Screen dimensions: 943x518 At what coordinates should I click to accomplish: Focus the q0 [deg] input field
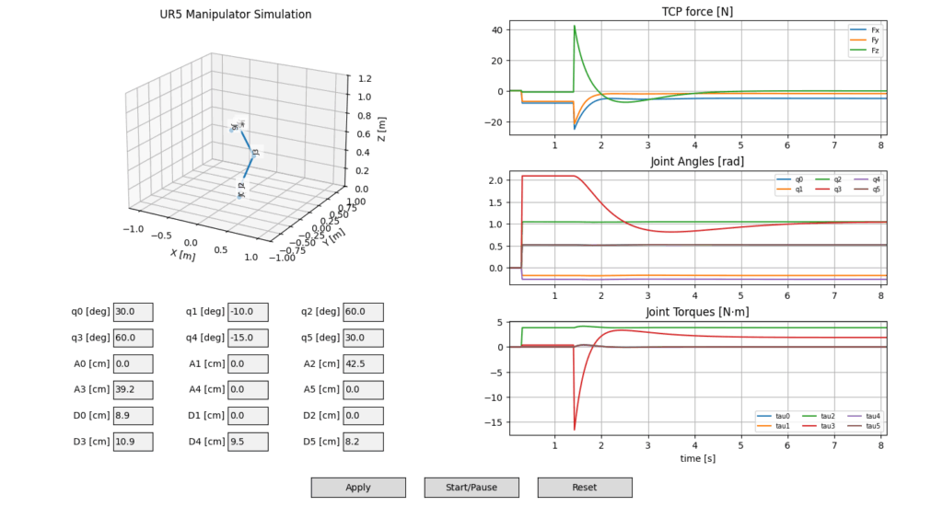point(133,311)
